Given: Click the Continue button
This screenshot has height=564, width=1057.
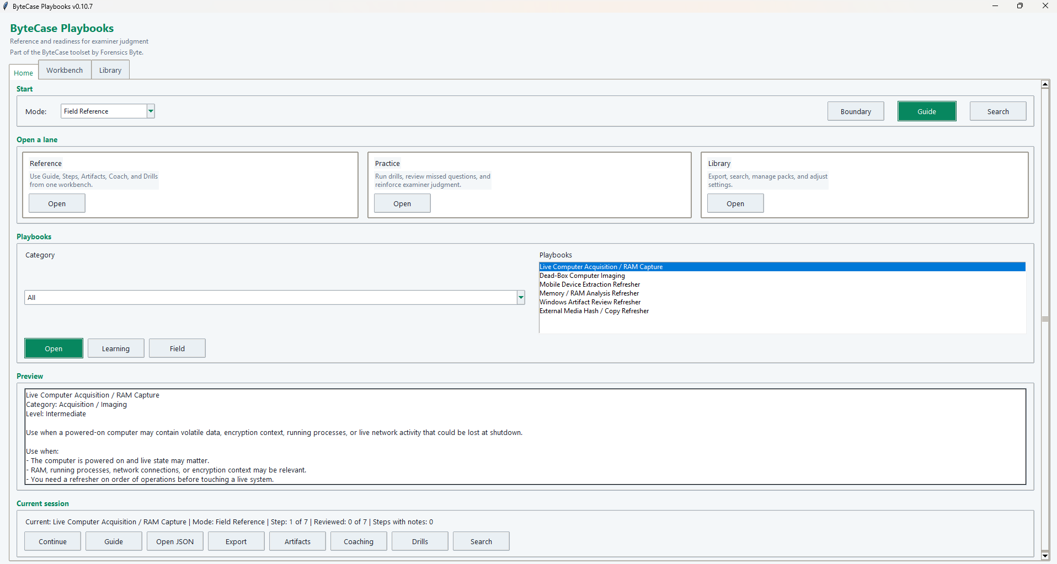Looking at the screenshot, I should click(52, 541).
